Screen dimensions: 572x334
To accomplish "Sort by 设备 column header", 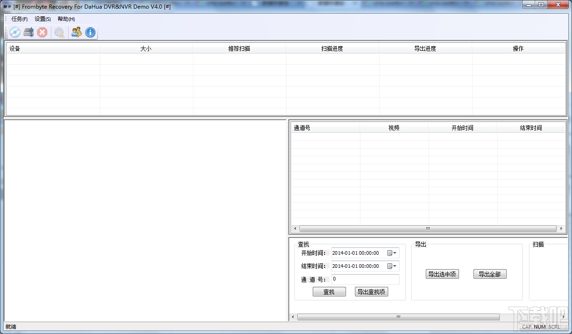I will coord(53,48).
